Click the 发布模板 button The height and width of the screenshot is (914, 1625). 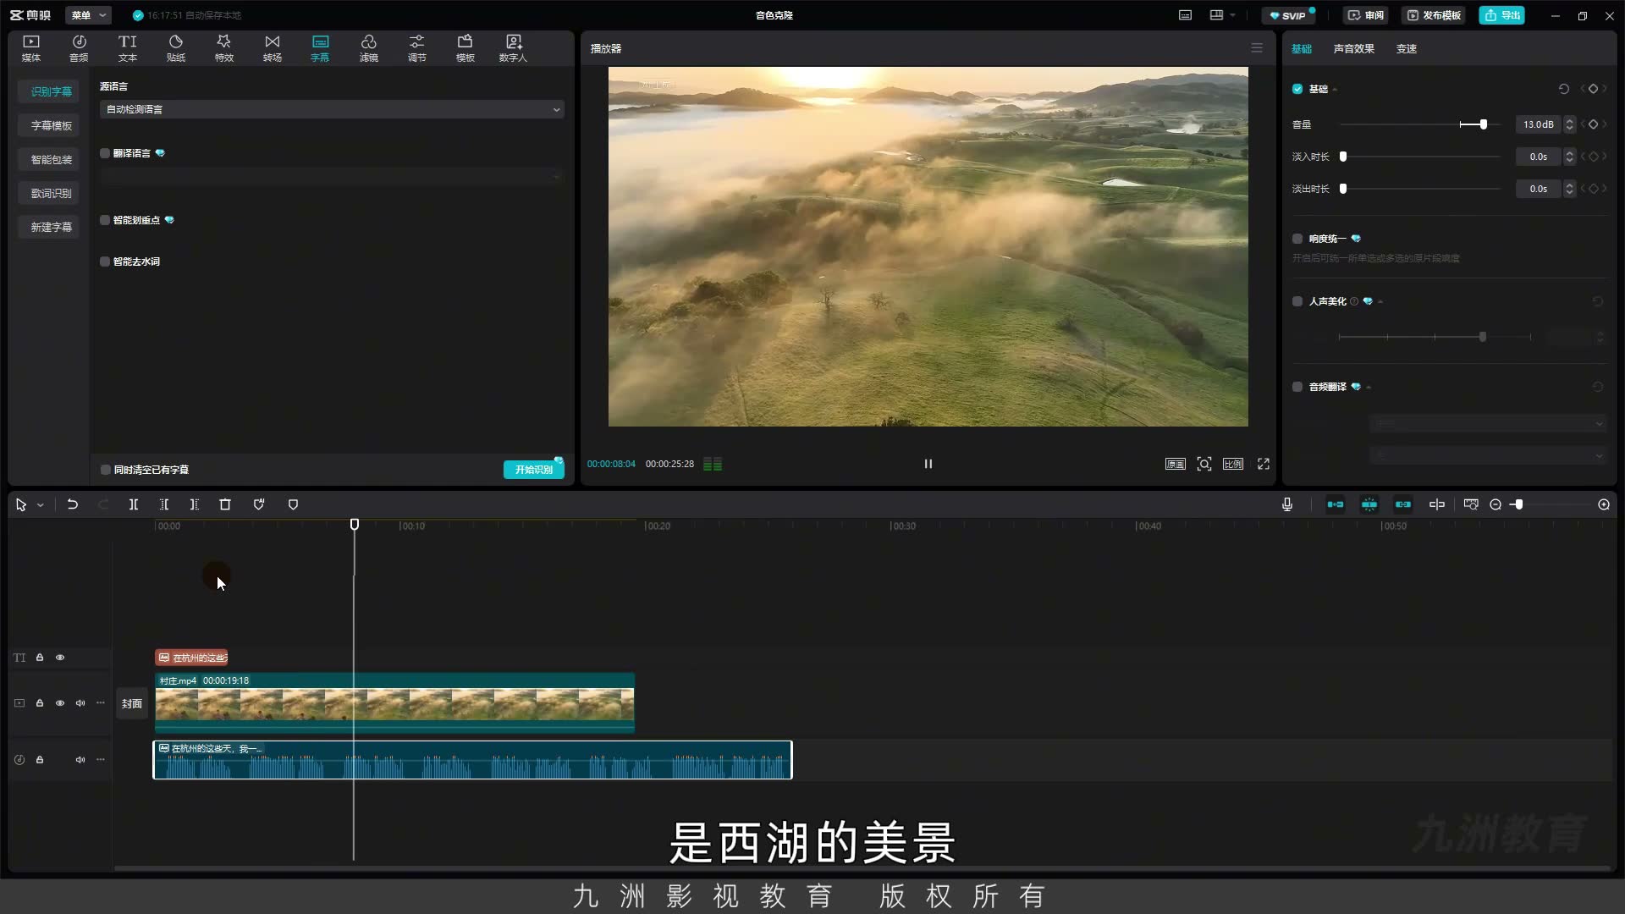1434,15
